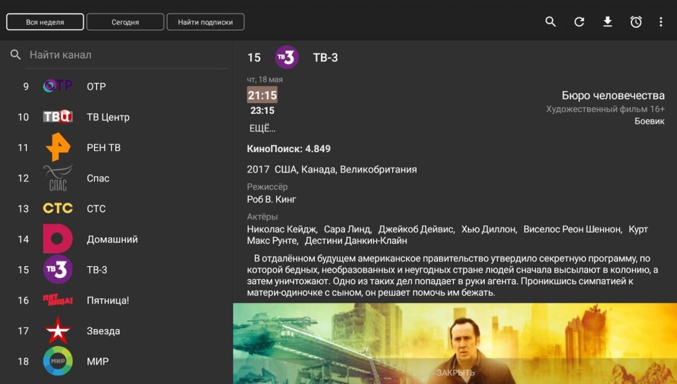This screenshot has height=384, width=677.
Task: Click the download icon in the top bar
Action: point(608,21)
